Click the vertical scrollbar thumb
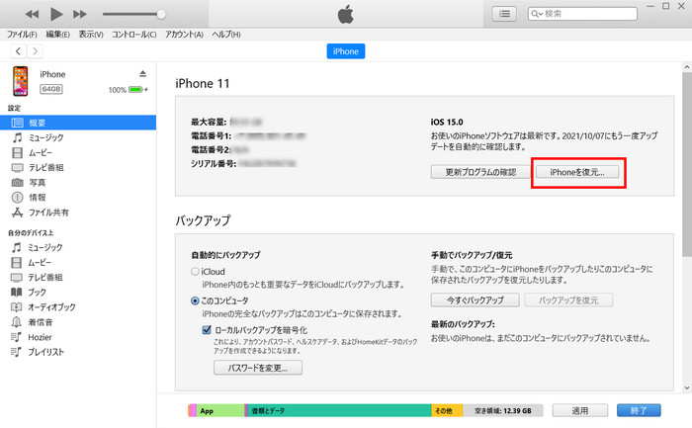This screenshot has width=692, height=428. (687, 164)
